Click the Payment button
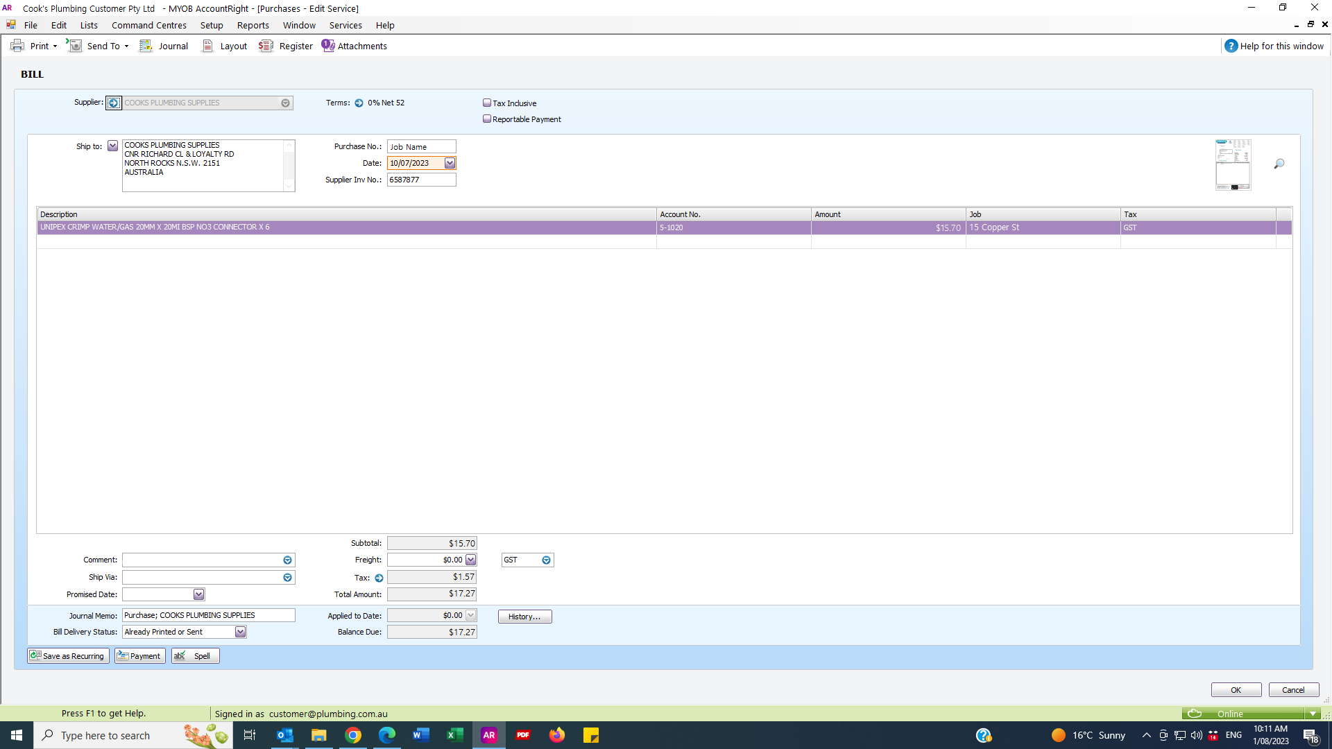 [139, 656]
